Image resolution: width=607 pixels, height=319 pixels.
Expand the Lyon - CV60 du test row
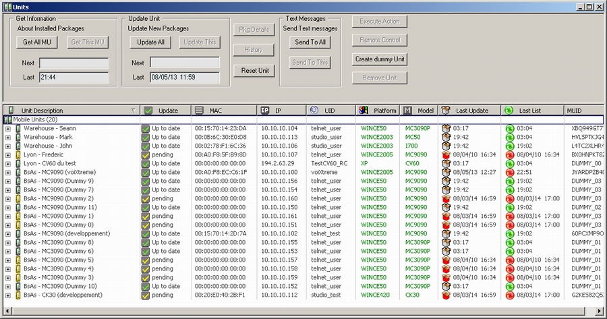click(x=8, y=163)
